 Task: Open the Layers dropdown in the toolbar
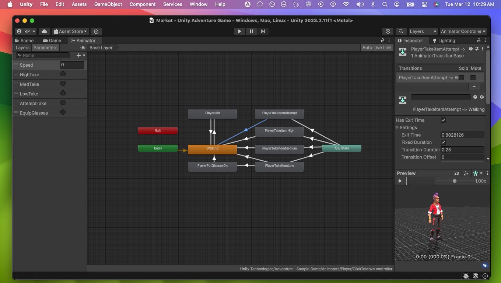(x=423, y=31)
